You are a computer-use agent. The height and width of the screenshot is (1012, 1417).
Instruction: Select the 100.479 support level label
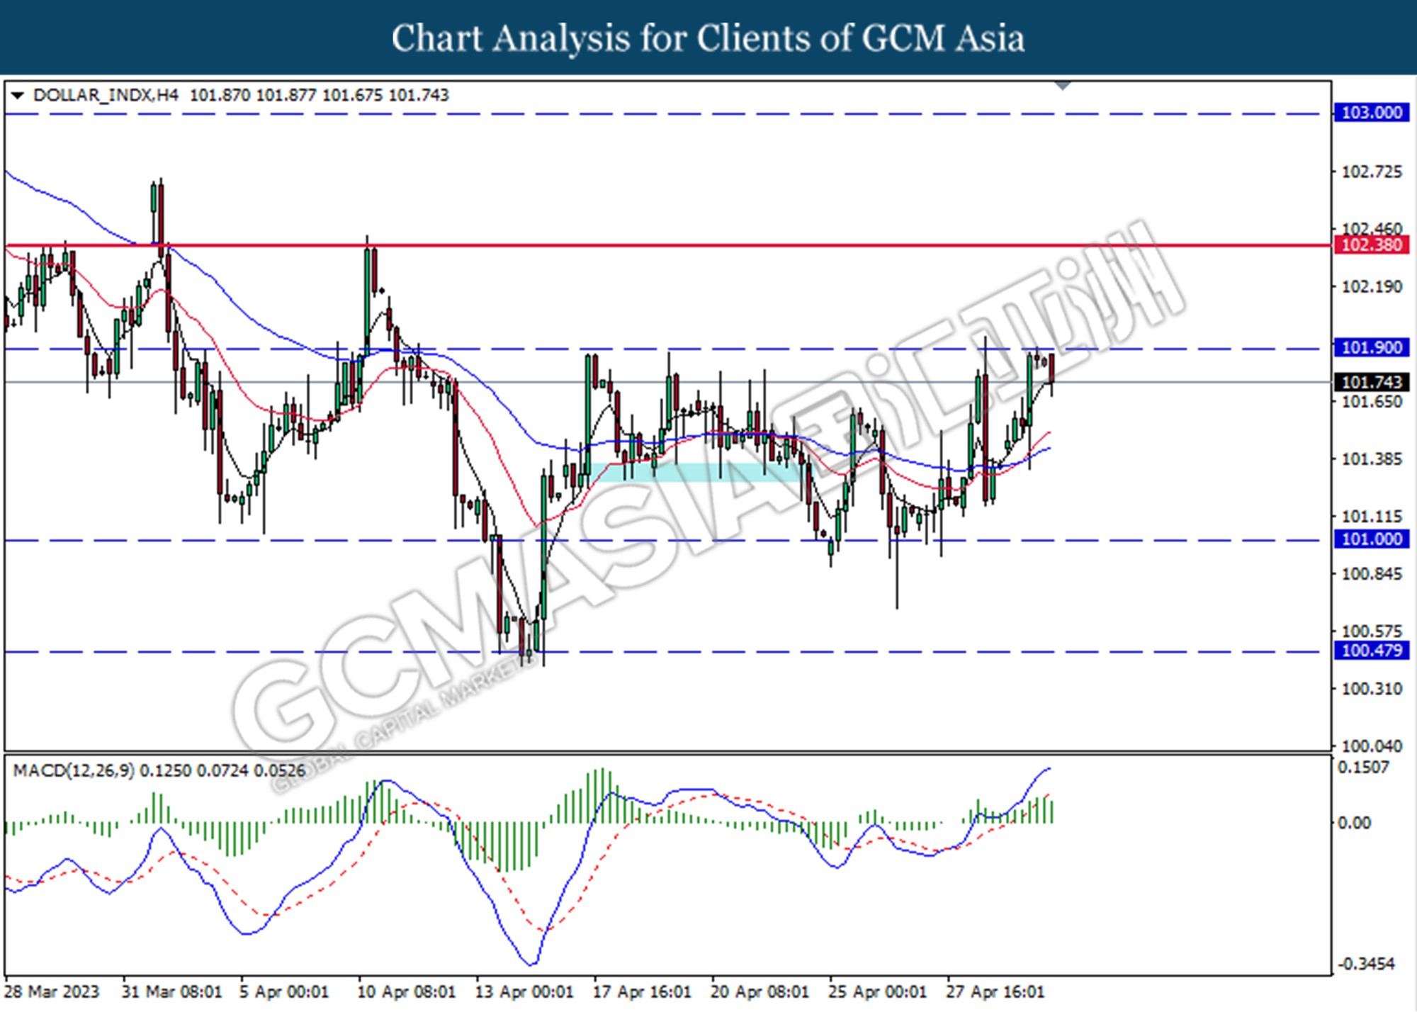[1372, 651]
